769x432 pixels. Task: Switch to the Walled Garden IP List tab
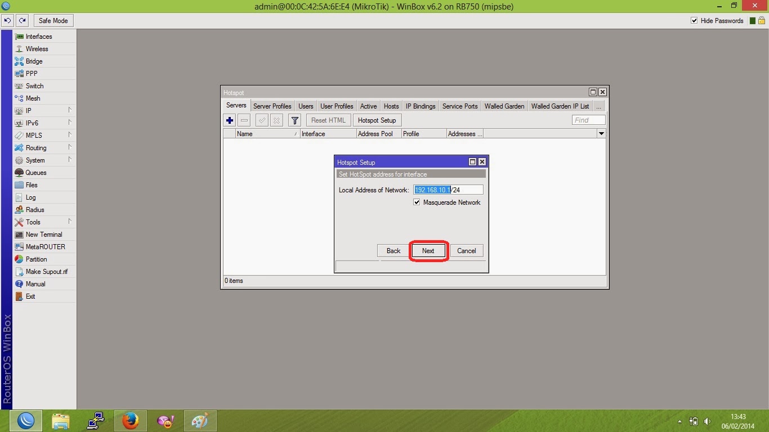[560, 106]
